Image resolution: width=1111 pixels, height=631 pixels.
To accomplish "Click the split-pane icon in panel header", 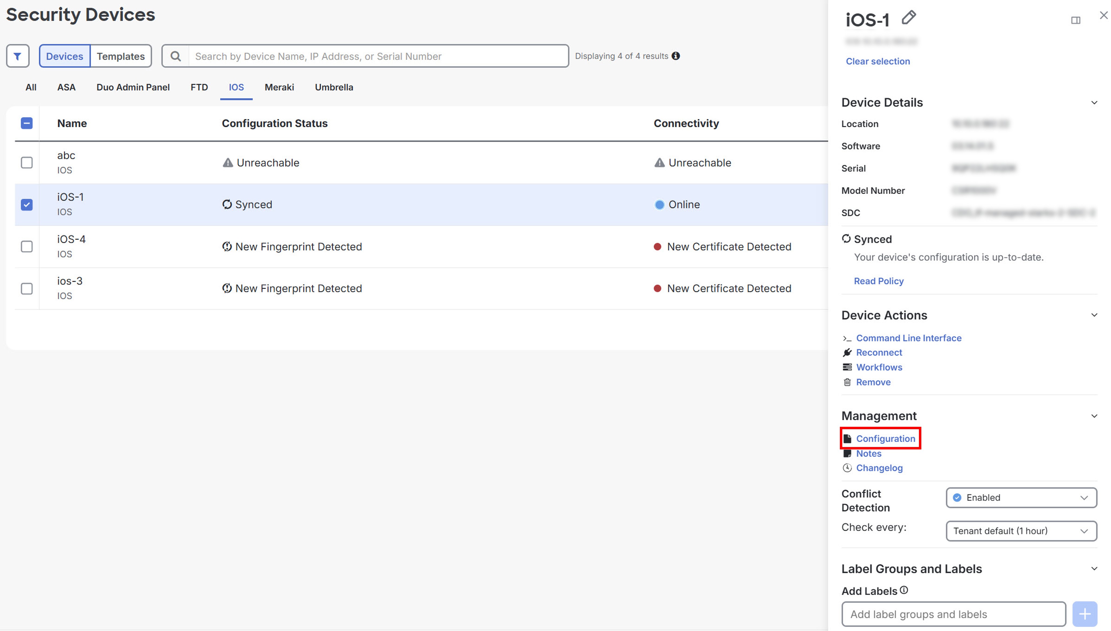I will coord(1076,20).
